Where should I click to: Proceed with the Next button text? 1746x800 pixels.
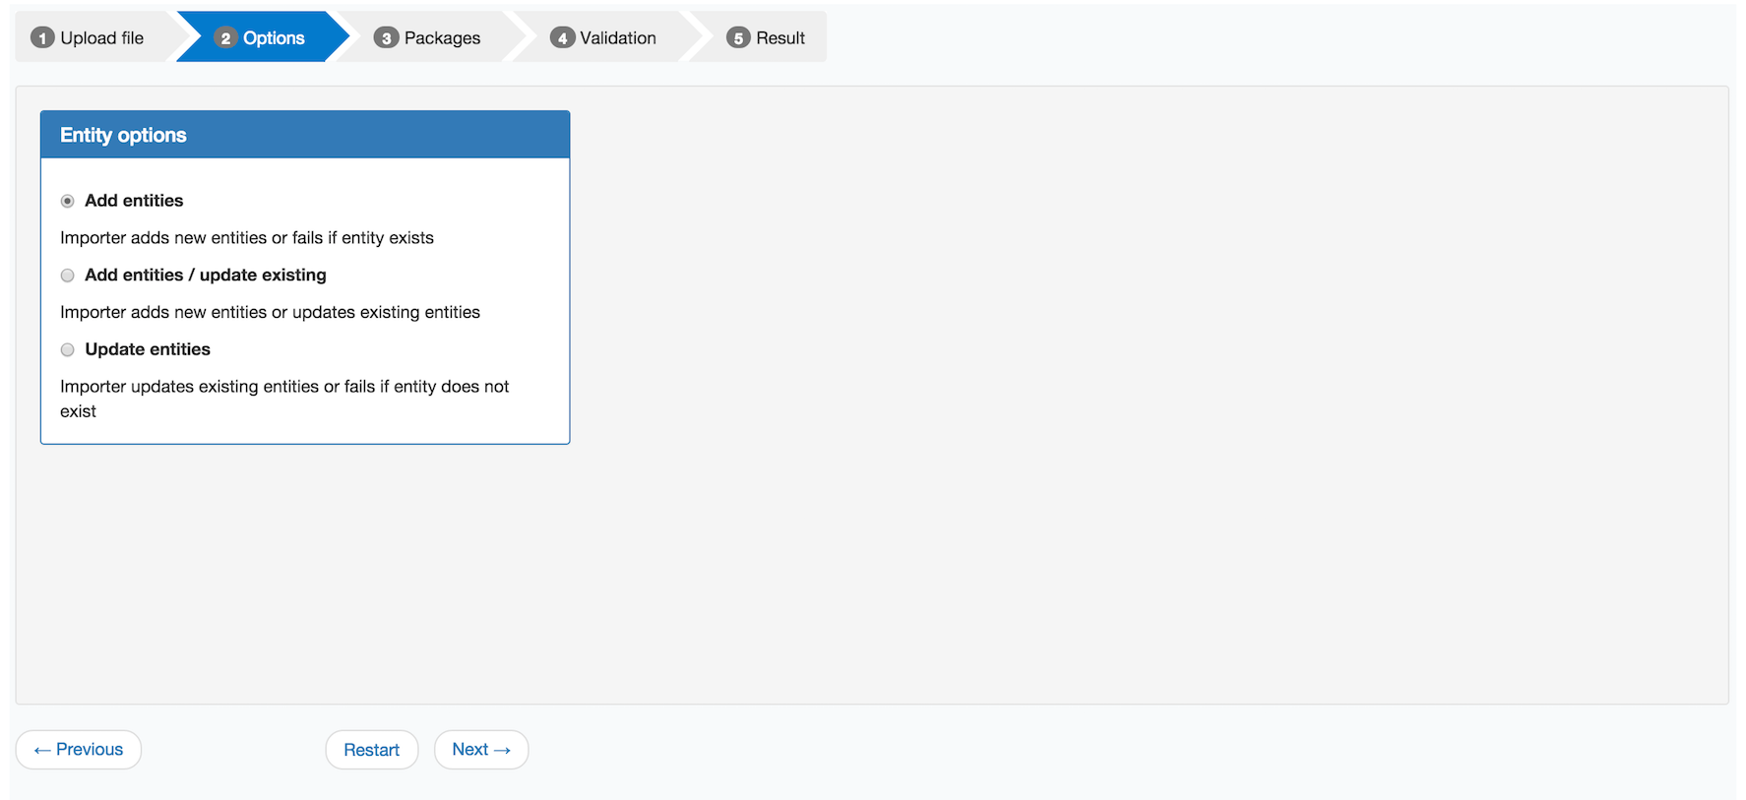pyautogui.click(x=470, y=750)
